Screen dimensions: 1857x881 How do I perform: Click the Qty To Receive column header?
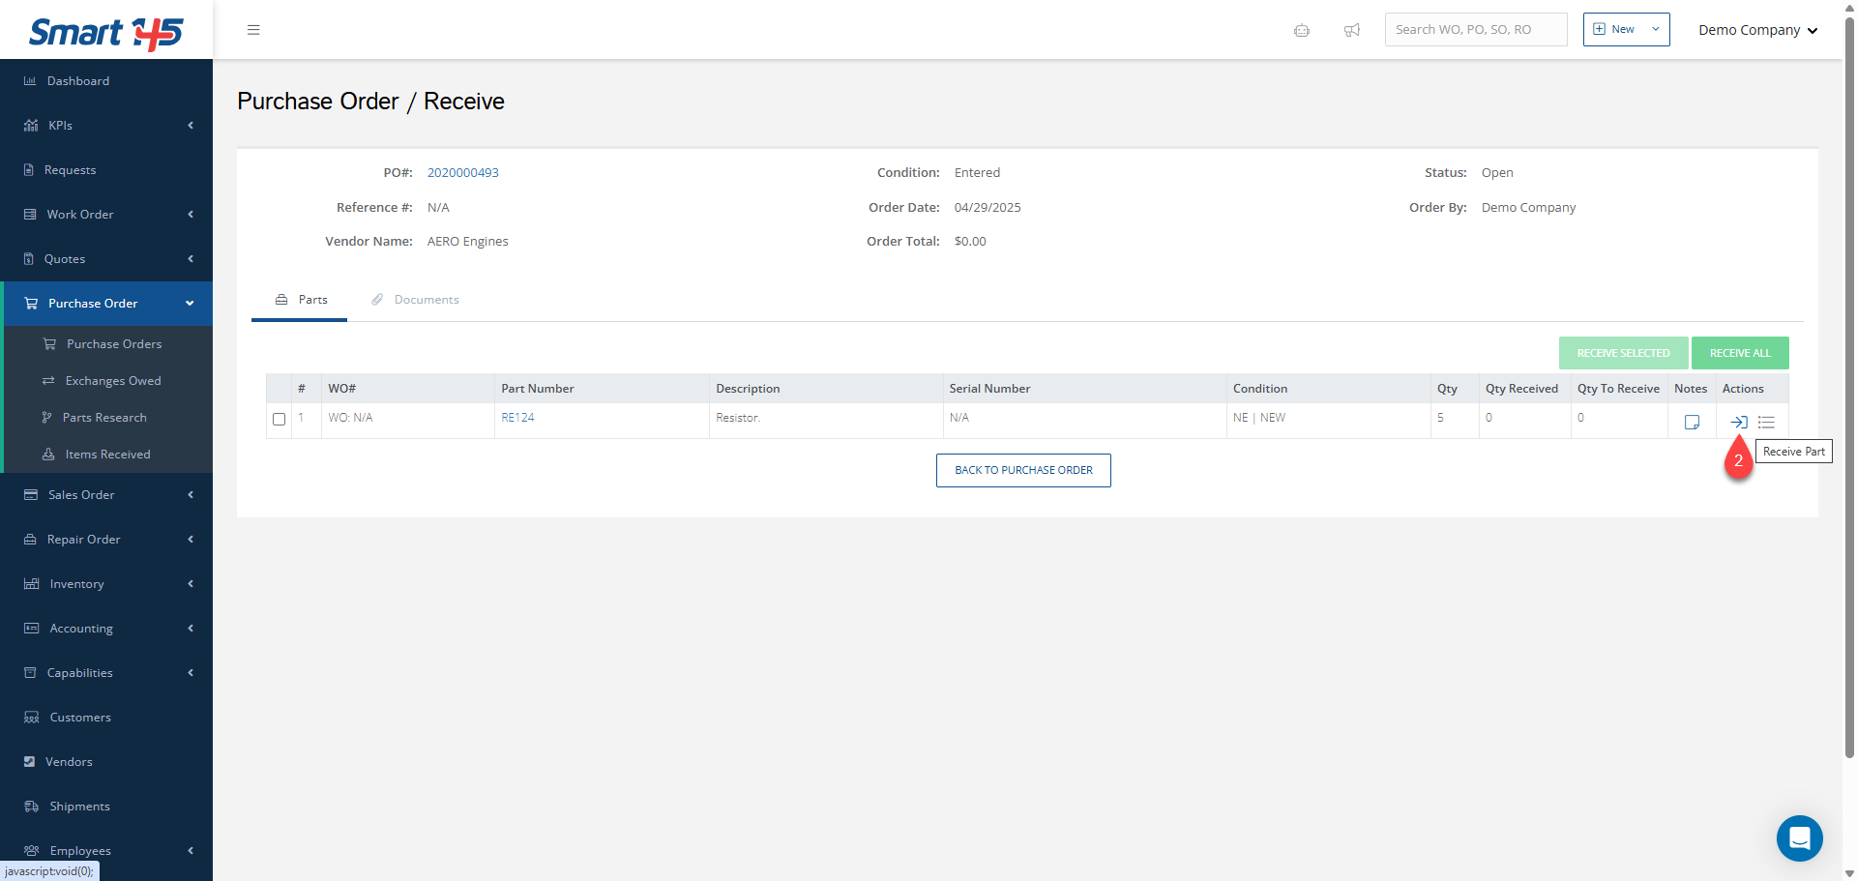click(x=1618, y=389)
